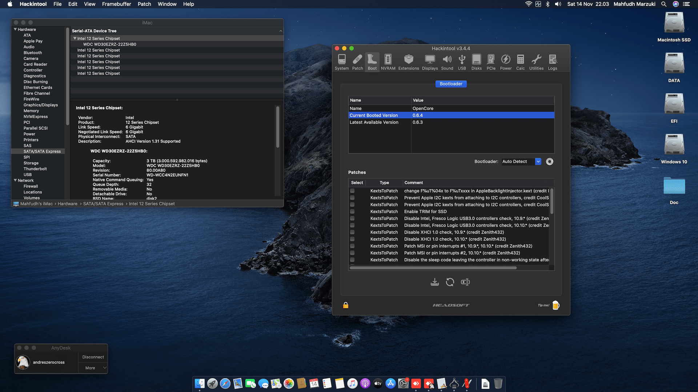Select the Power icon in the toolbar
The image size is (698, 392).
506,62
